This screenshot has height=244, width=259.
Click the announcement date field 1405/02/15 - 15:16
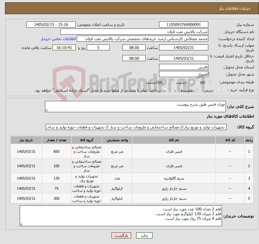point(51,25)
